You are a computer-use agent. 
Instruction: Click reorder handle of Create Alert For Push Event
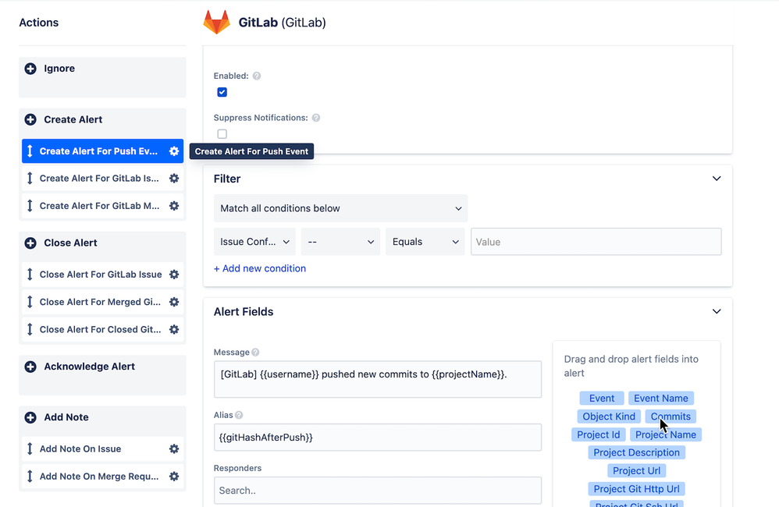[x=30, y=151]
